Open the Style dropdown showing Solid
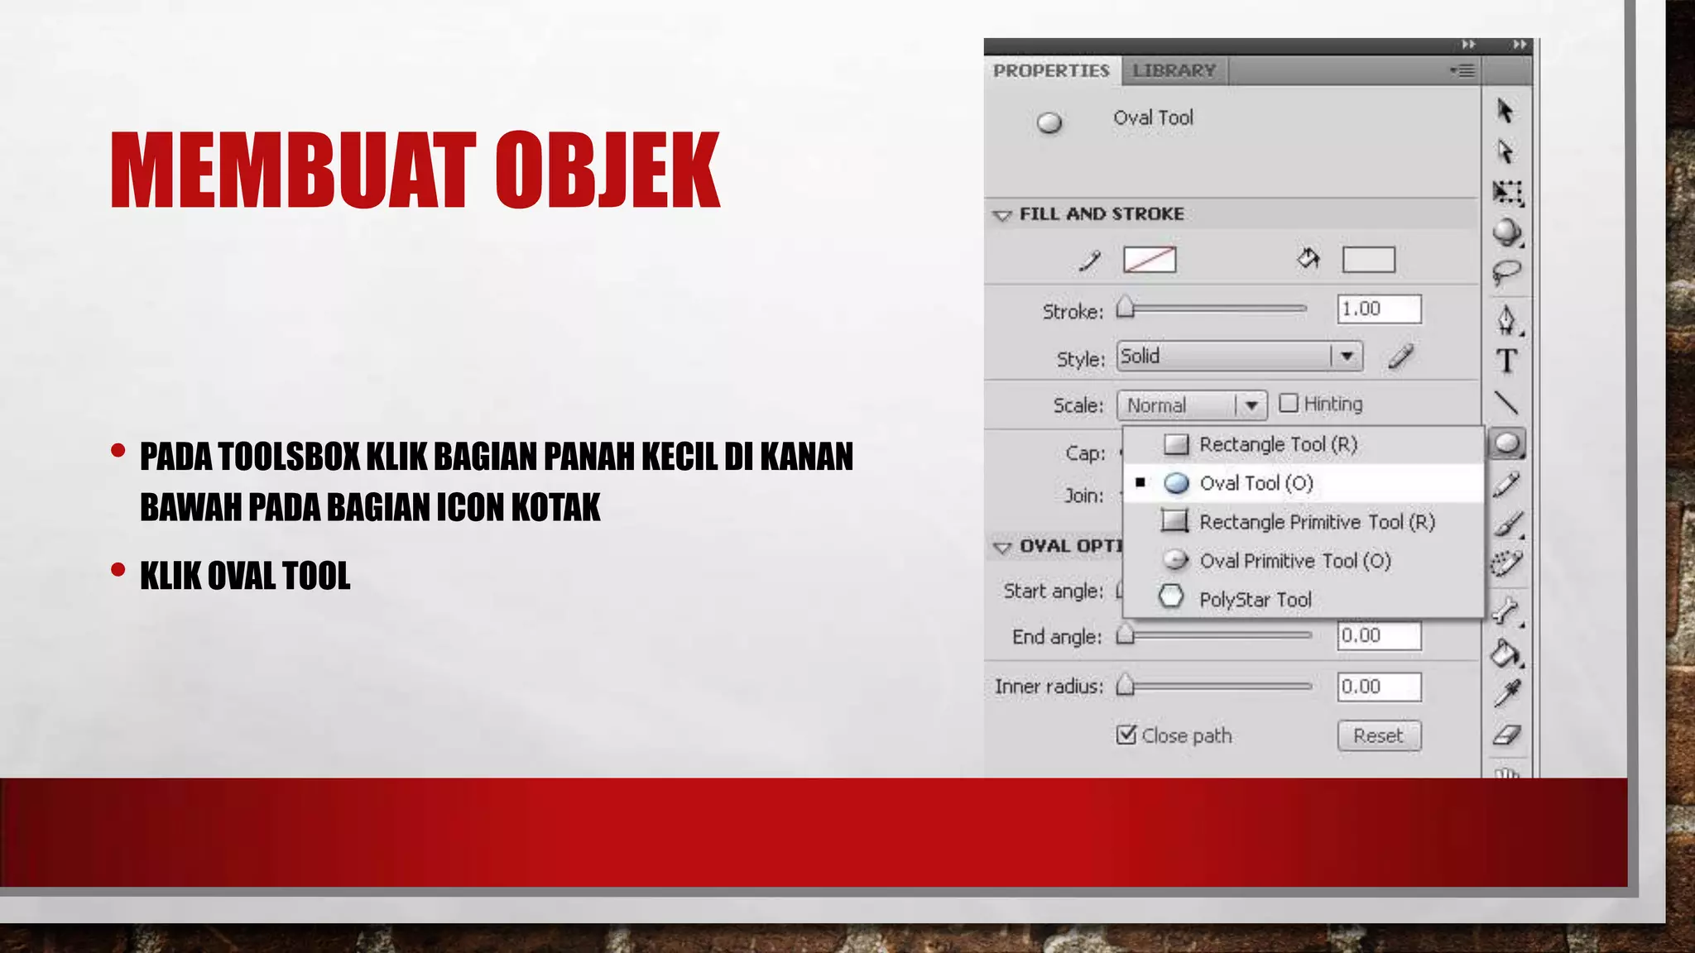Image resolution: width=1695 pixels, height=953 pixels. 1240,357
